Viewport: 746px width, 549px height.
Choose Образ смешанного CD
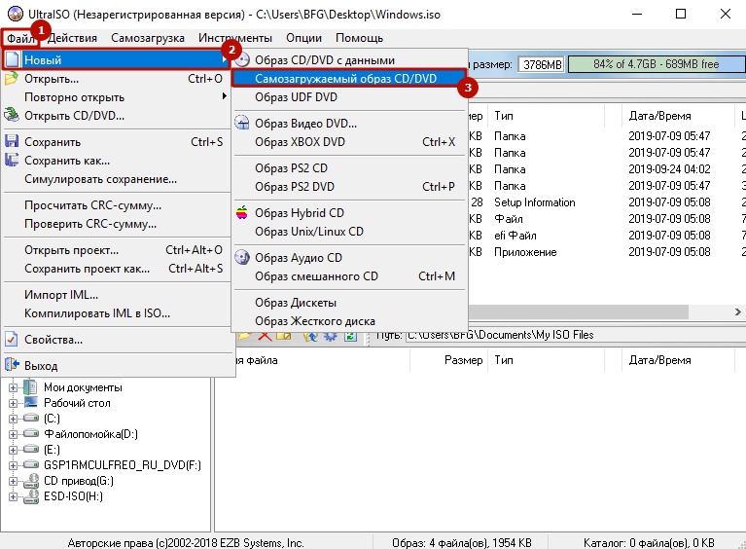(x=349, y=276)
